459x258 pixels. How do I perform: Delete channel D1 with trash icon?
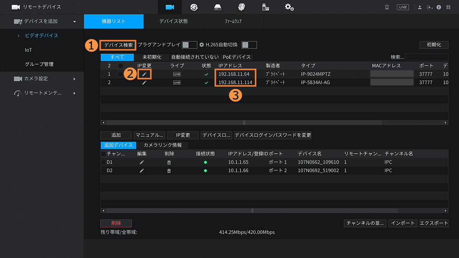[x=169, y=162]
